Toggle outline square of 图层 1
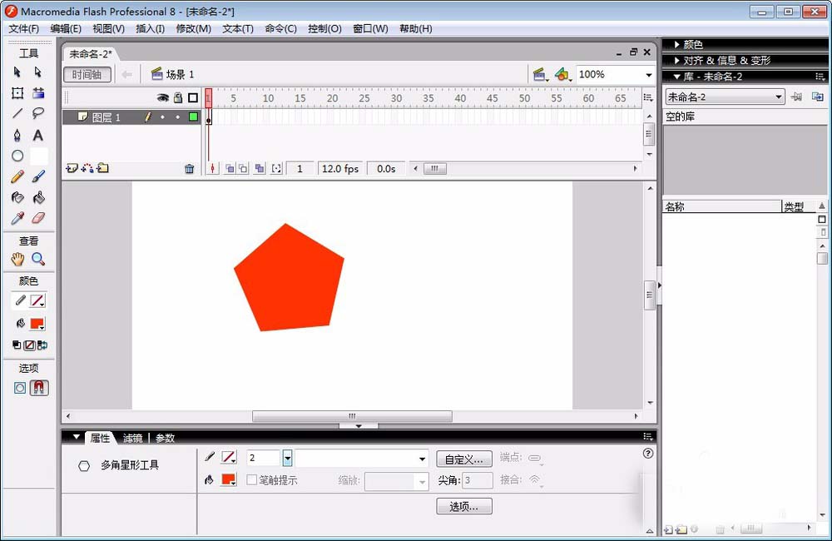Screen dimensions: 832x541 click(193, 117)
